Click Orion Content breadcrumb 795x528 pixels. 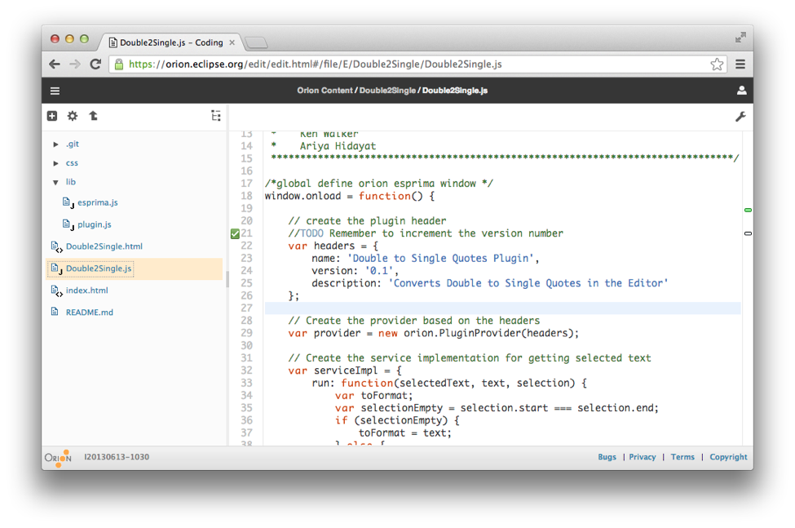(325, 91)
